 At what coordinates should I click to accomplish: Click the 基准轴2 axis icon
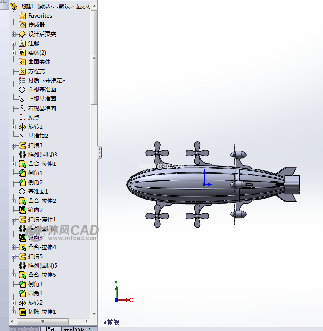click(22, 136)
